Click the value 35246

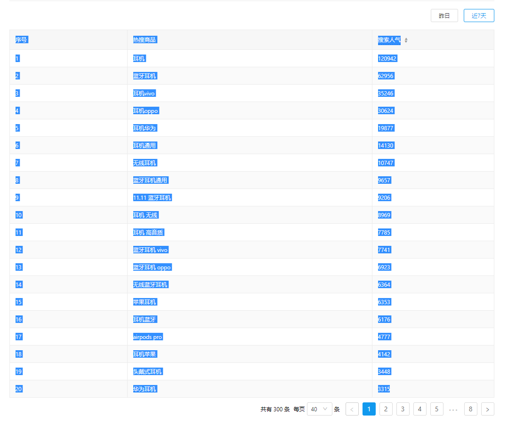(386, 94)
